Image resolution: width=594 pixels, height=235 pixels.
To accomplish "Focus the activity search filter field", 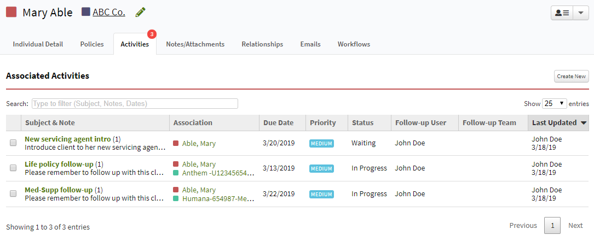I will [x=135, y=104].
